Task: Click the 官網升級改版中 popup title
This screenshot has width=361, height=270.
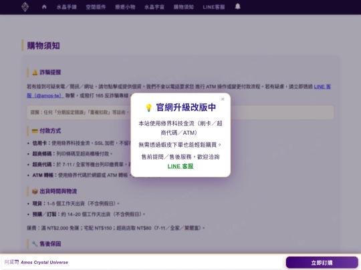Action: tap(186, 107)
